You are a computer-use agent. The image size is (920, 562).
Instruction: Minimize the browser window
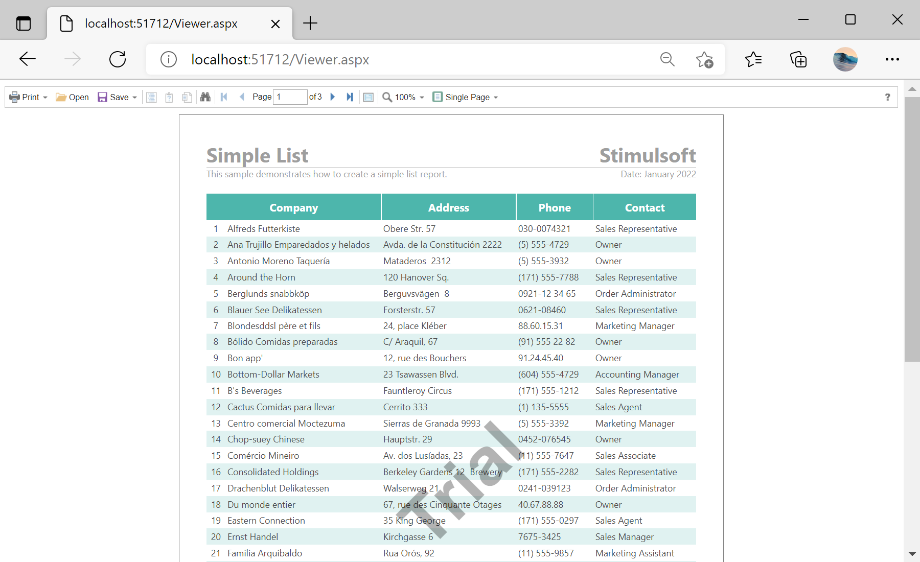point(803,19)
